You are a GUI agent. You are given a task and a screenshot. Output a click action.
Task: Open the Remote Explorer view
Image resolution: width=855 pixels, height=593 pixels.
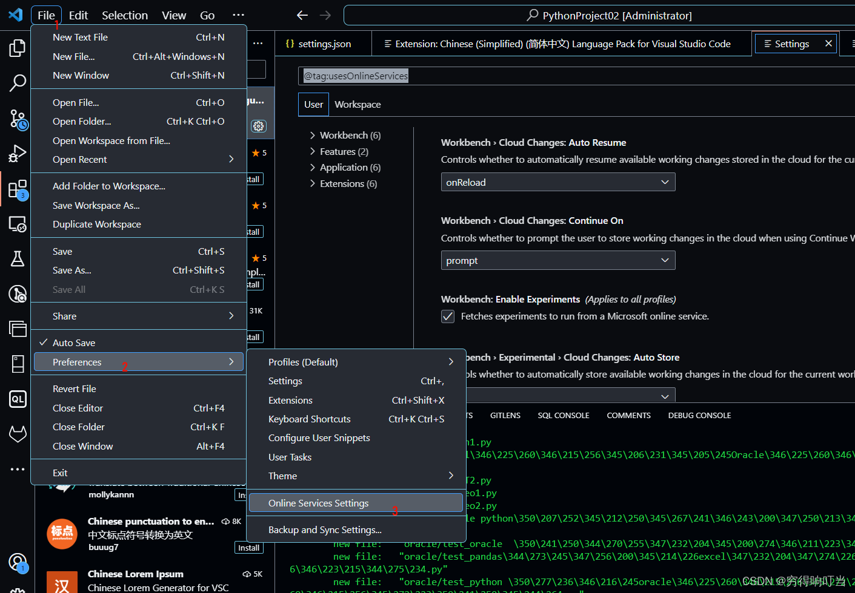click(x=16, y=224)
